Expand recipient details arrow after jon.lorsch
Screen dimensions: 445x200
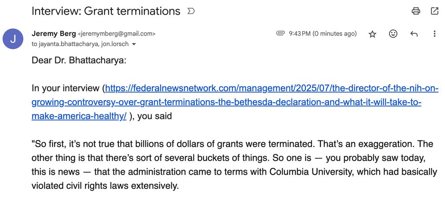point(134,44)
